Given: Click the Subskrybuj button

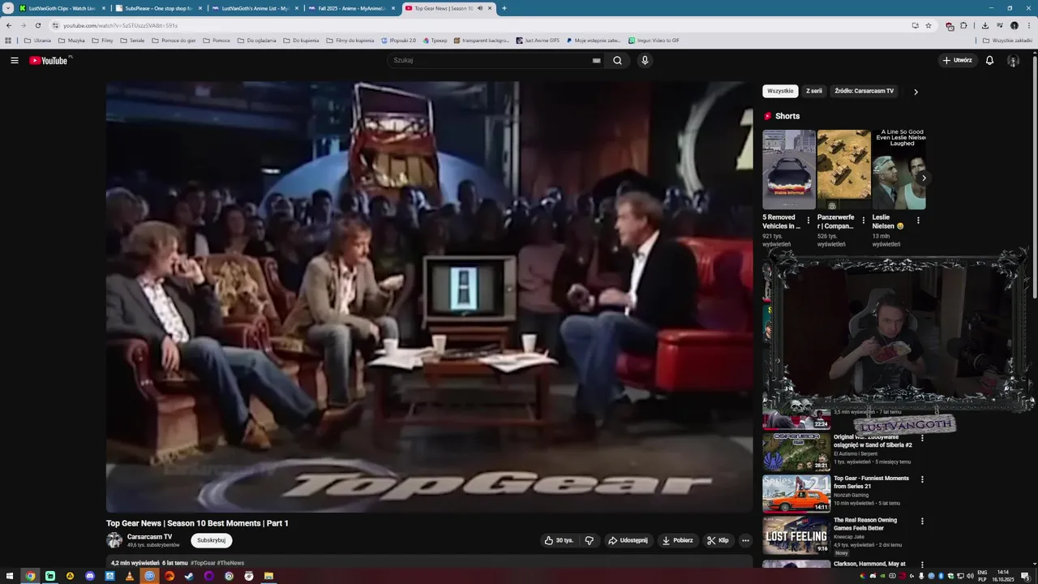Looking at the screenshot, I should [212, 540].
